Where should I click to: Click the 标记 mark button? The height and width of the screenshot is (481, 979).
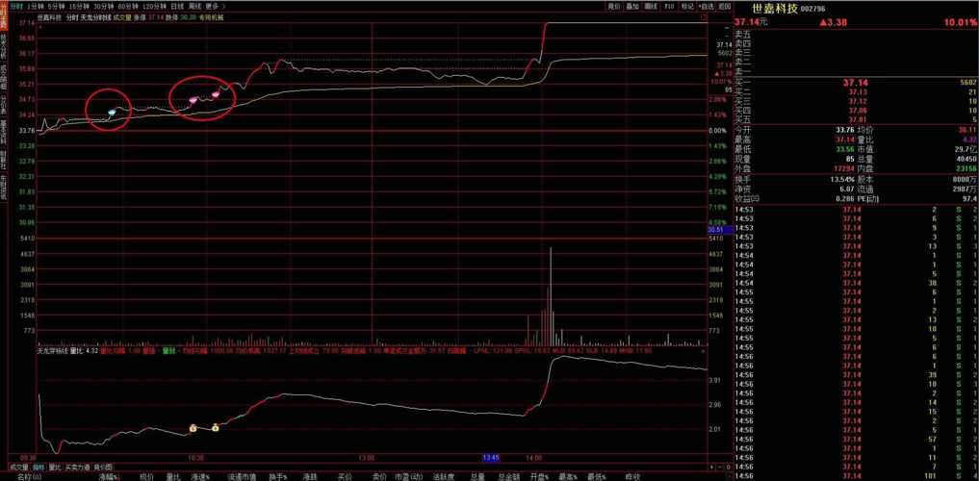[x=687, y=6]
